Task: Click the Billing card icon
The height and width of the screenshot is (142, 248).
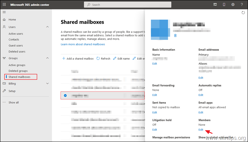Action: tap(4, 83)
